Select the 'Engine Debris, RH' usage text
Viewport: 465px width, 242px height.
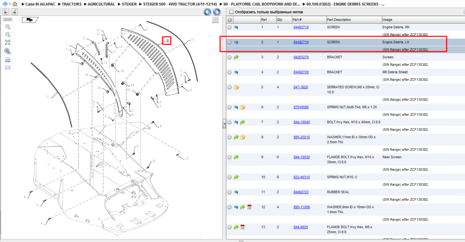[x=396, y=27]
